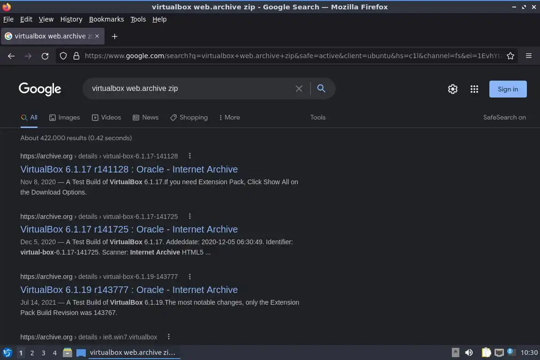Open the clipboard manager tray icon
The height and width of the screenshot is (360, 540).
click(486, 352)
